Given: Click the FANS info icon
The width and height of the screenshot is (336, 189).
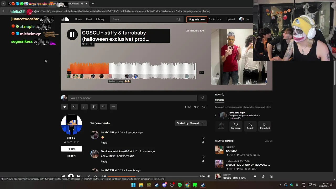Looking at the screenshot, I should click(x=223, y=95).
